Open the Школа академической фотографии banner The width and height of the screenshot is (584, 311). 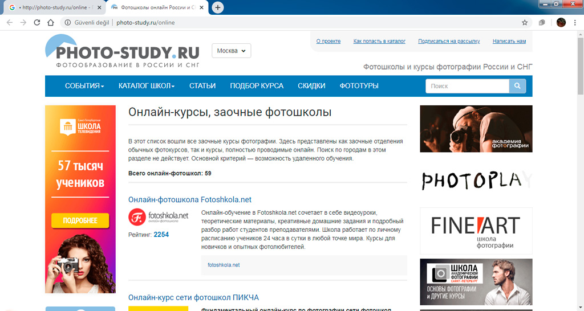476,282
